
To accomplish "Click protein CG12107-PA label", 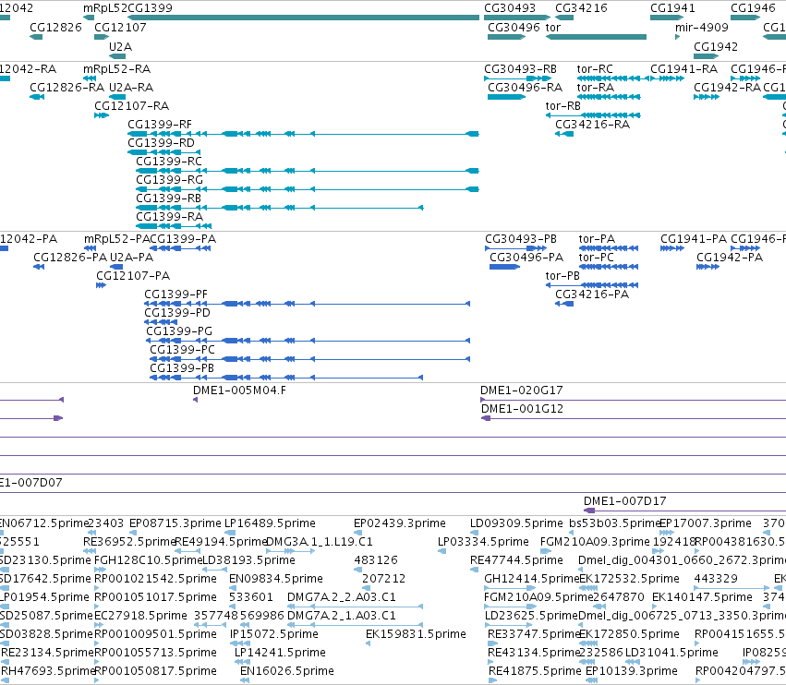I will pyautogui.click(x=133, y=276).
